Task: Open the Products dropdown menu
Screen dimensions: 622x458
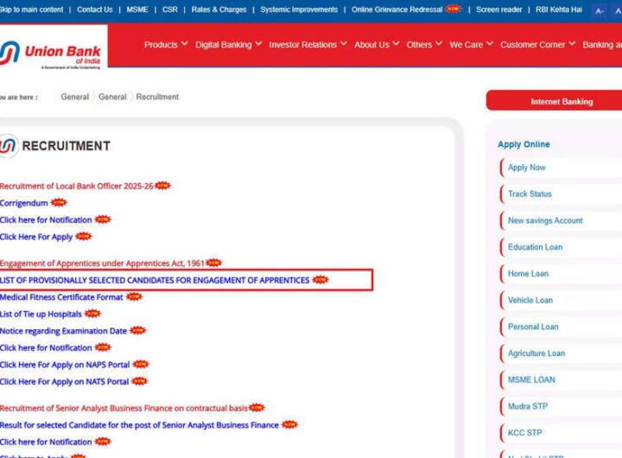Action: coord(166,44)
